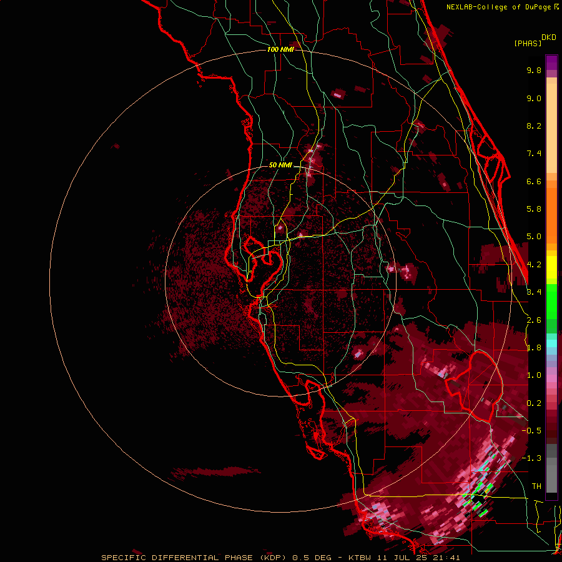The height and width of the screenshot is (562, 562).
Task: Click the 50 NMI range ring label
Action: 280,165
